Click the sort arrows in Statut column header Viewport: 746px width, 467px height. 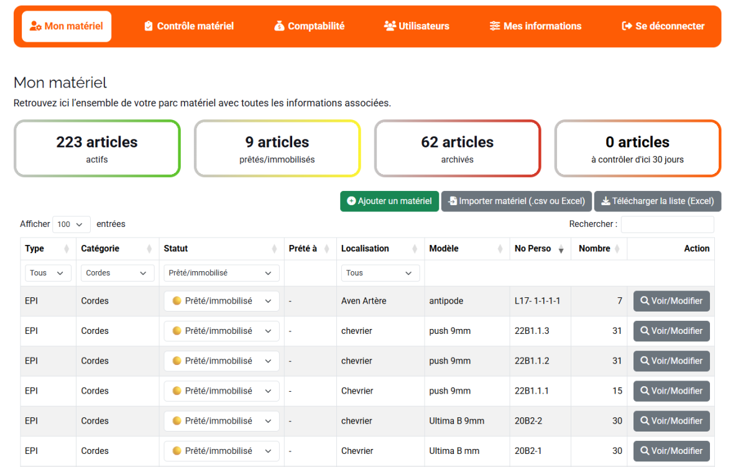[x=275, y=249]
